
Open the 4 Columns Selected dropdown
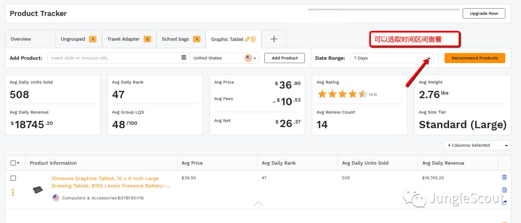pyautogui.click(x=477, y=145)
